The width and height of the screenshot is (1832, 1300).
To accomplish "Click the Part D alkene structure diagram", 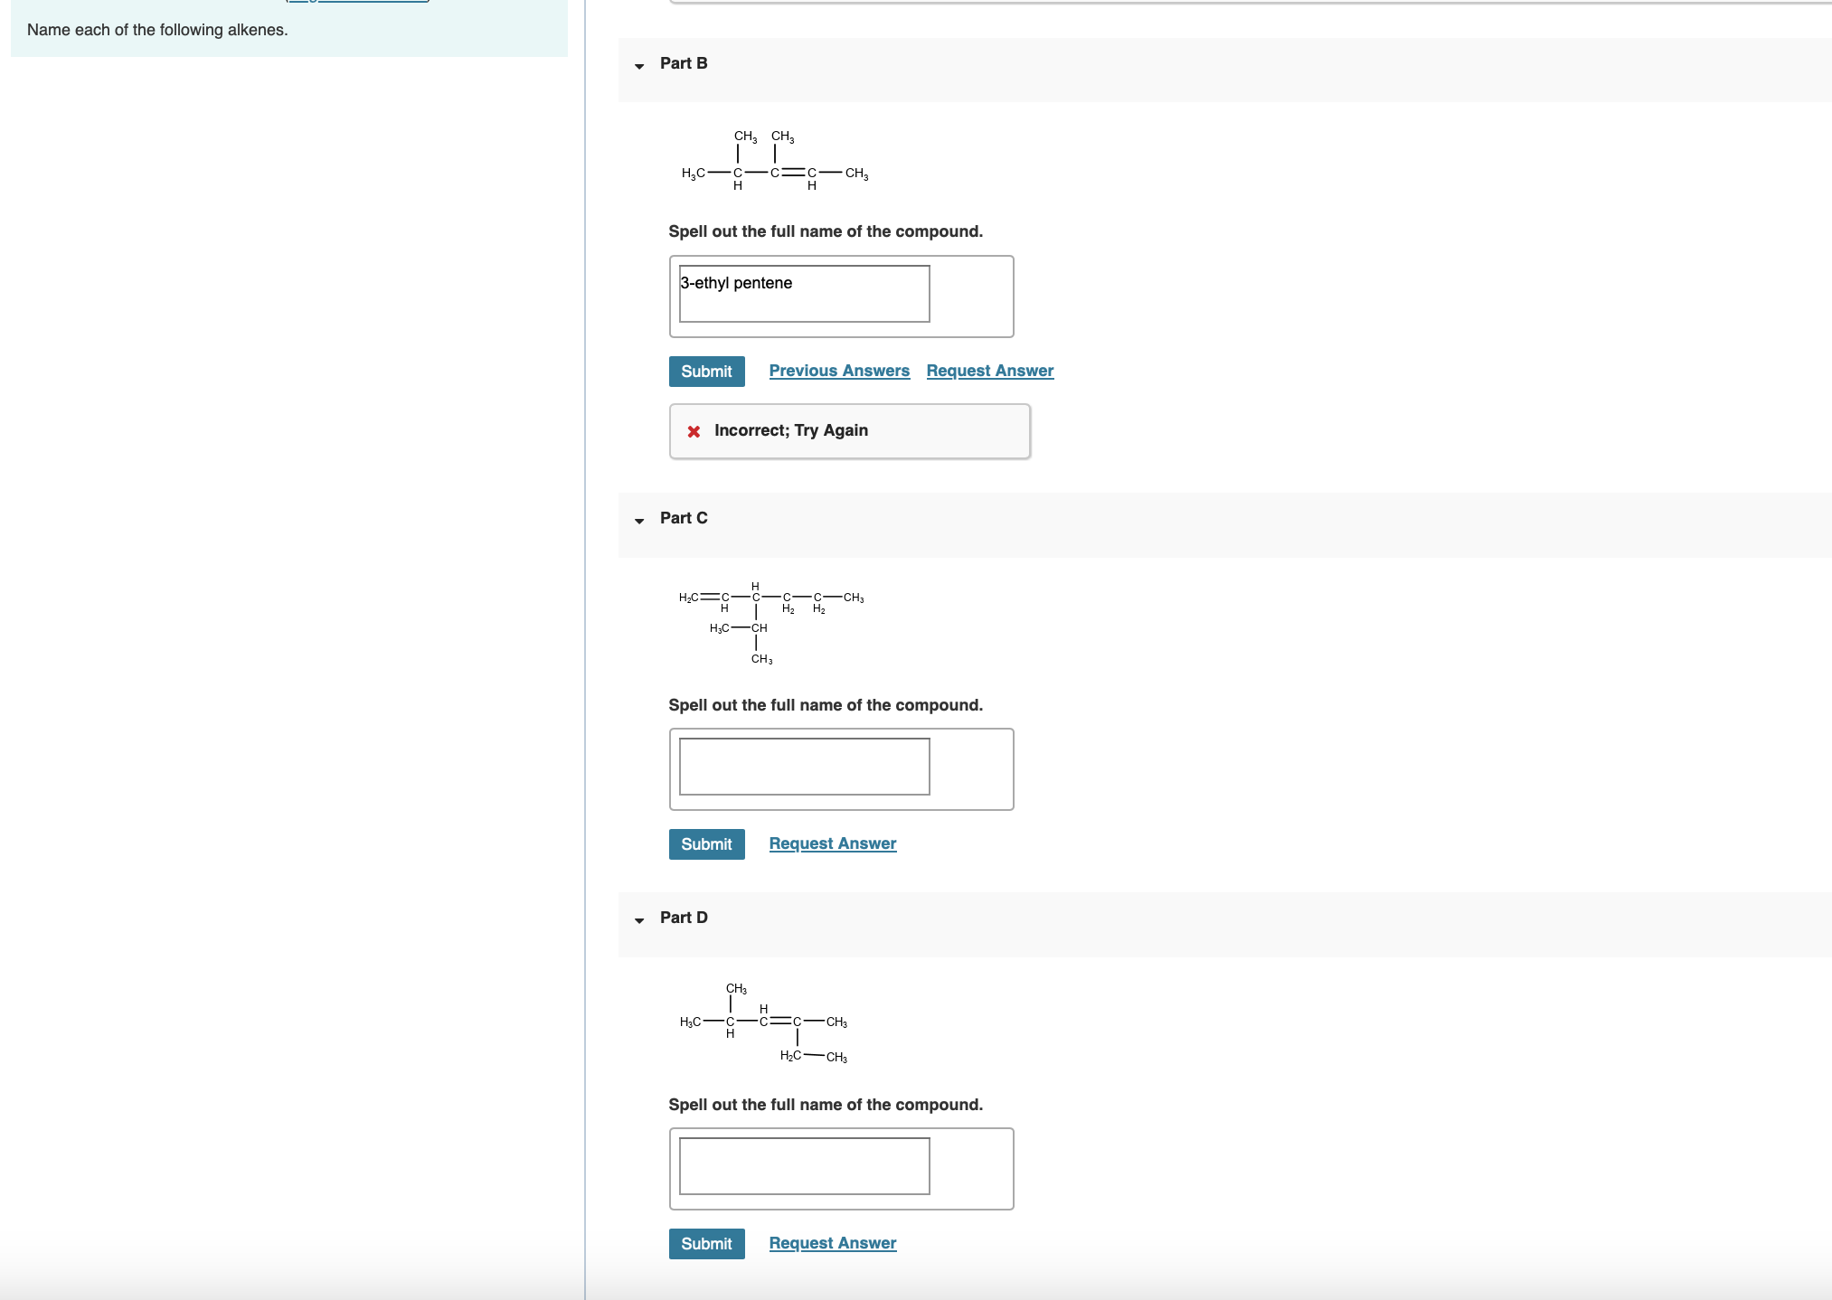I will click(763, 1022).
